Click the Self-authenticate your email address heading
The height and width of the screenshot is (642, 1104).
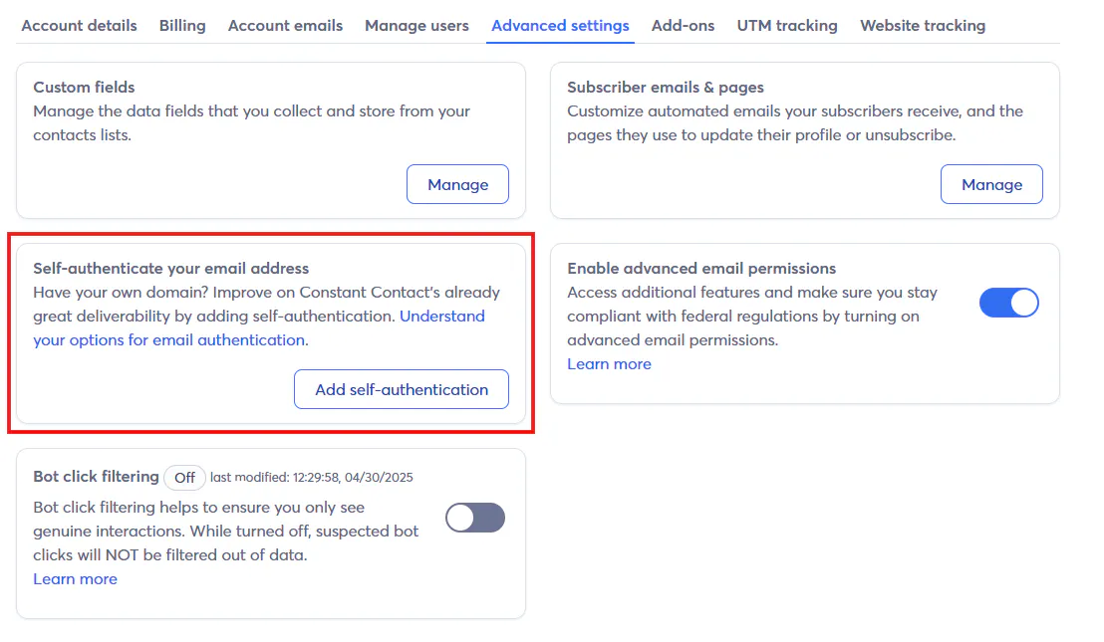(170, 269)
